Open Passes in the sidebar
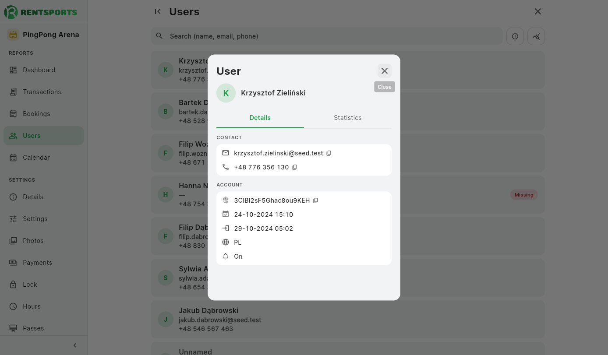Image resolution: width=608 pixels, height=355 pixels. click(x=43, y=328)
